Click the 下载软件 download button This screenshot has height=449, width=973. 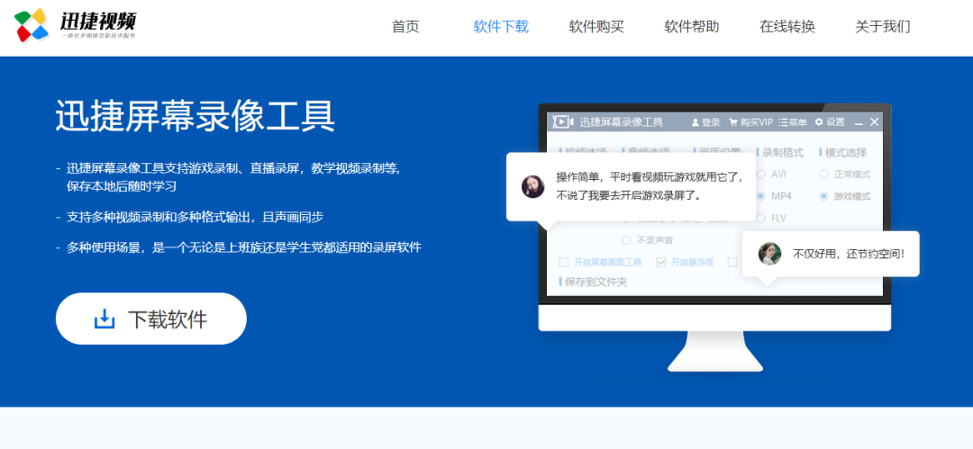coord(150,319)
